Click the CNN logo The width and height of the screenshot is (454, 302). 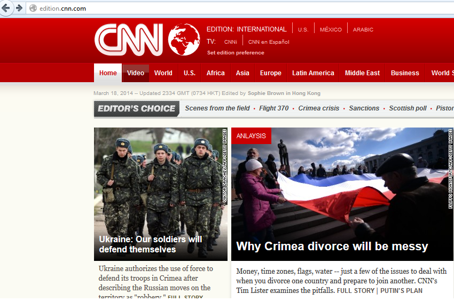[129, 39]
